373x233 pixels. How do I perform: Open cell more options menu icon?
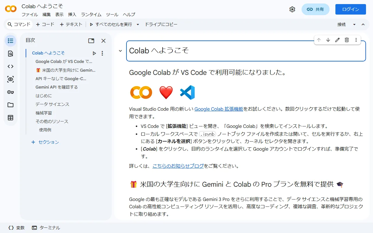pos(356,40)
